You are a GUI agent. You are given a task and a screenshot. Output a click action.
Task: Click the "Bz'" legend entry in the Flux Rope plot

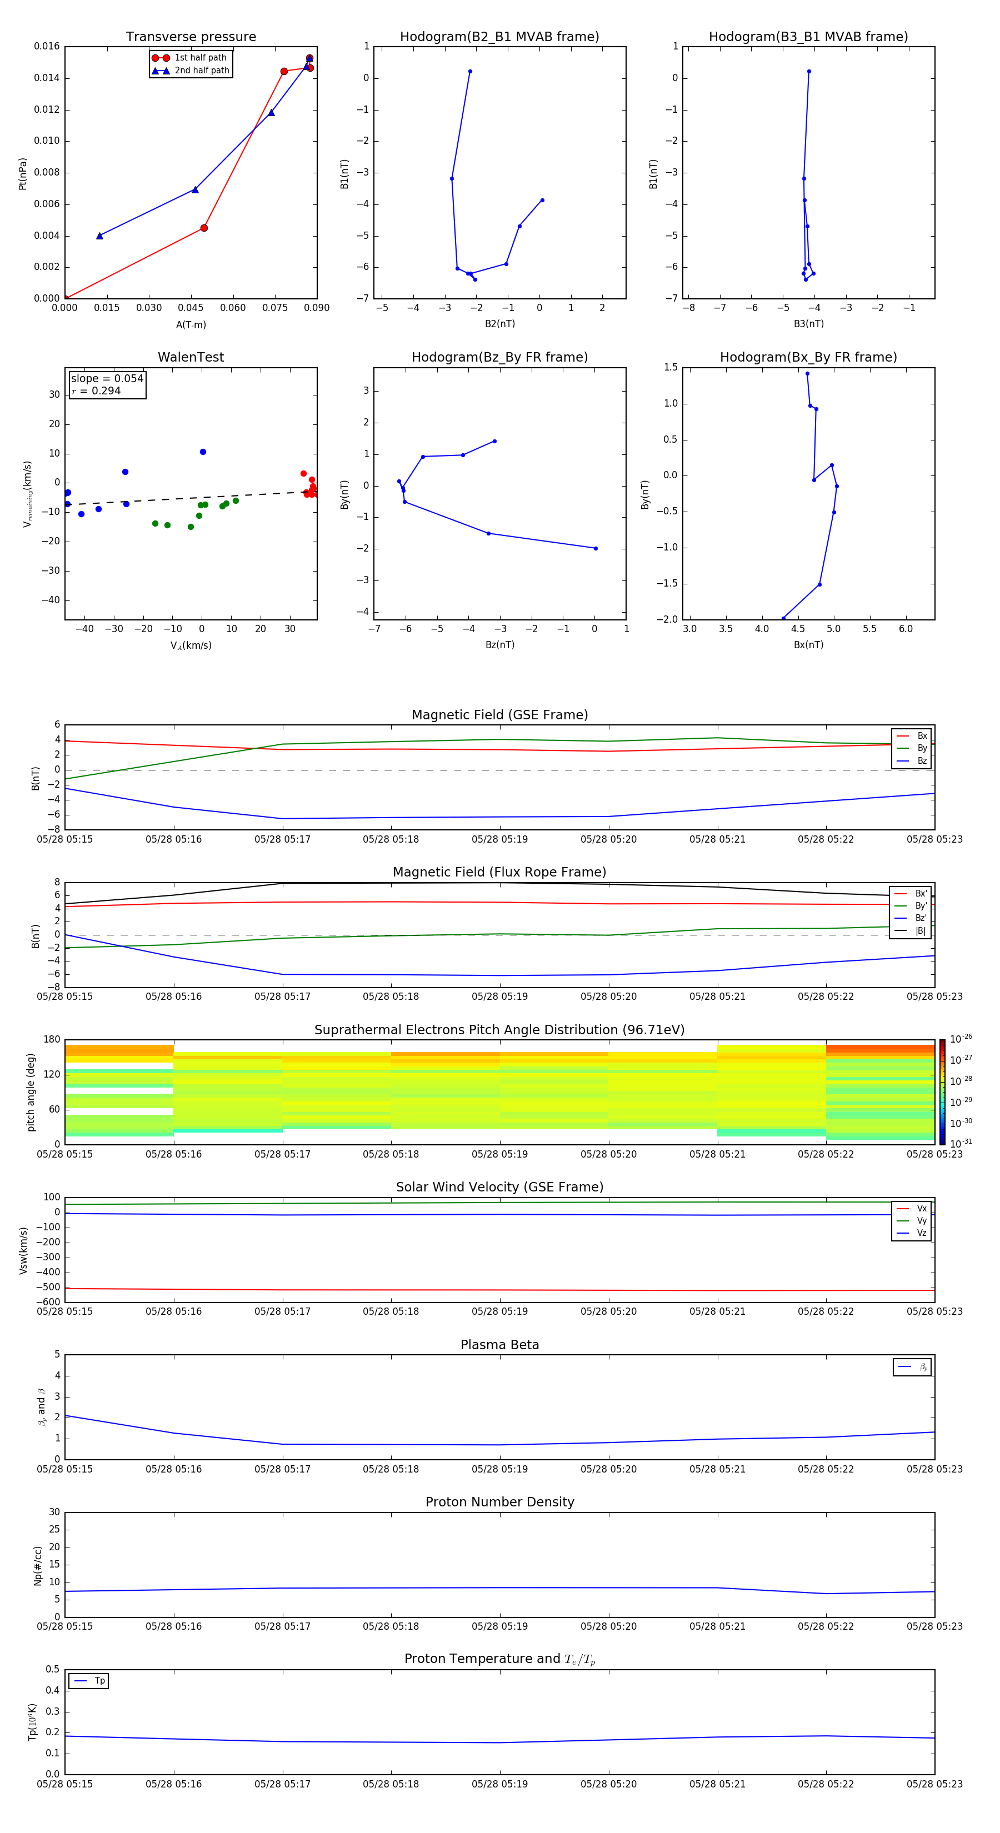point(911,918)
